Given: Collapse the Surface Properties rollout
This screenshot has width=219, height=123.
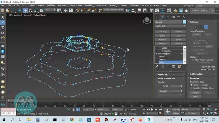Looking at the screenshot, I should tap(166, 78).
